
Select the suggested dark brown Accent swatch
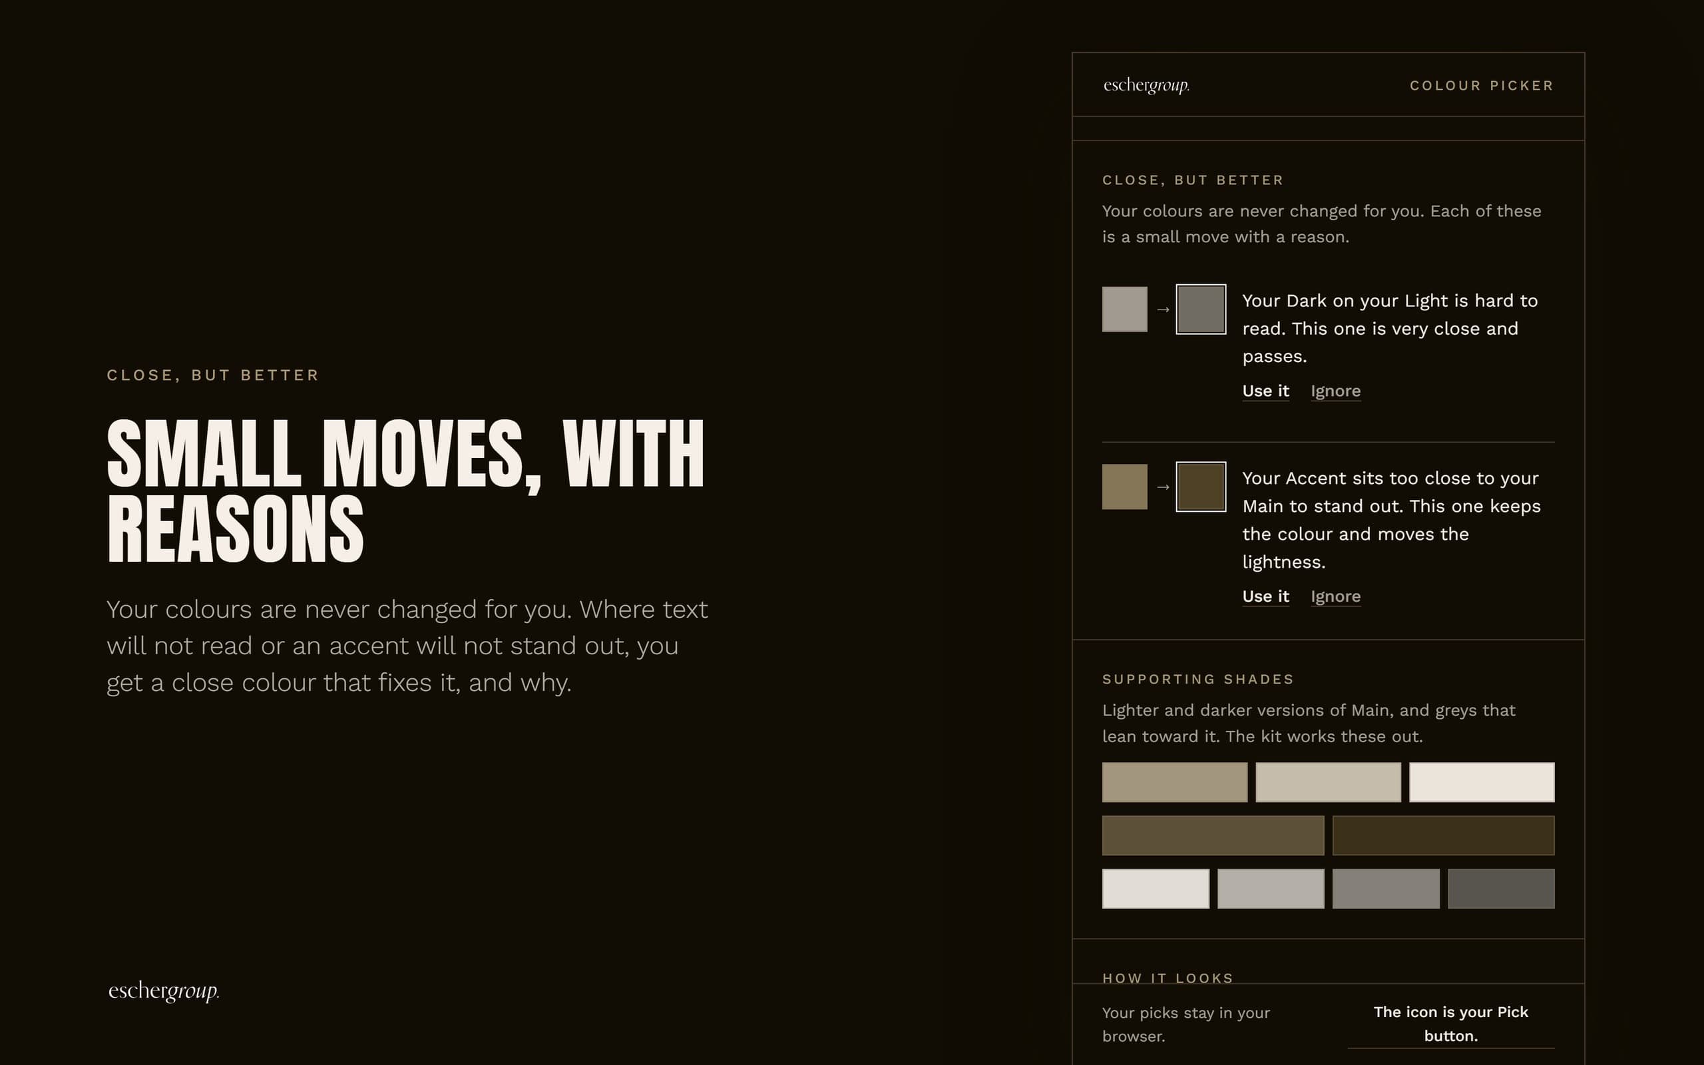pos(1201,487)
